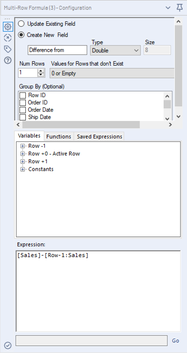Open the Help question mark icon
Viewport: 187px width, 353px height.
pos(8,60)
